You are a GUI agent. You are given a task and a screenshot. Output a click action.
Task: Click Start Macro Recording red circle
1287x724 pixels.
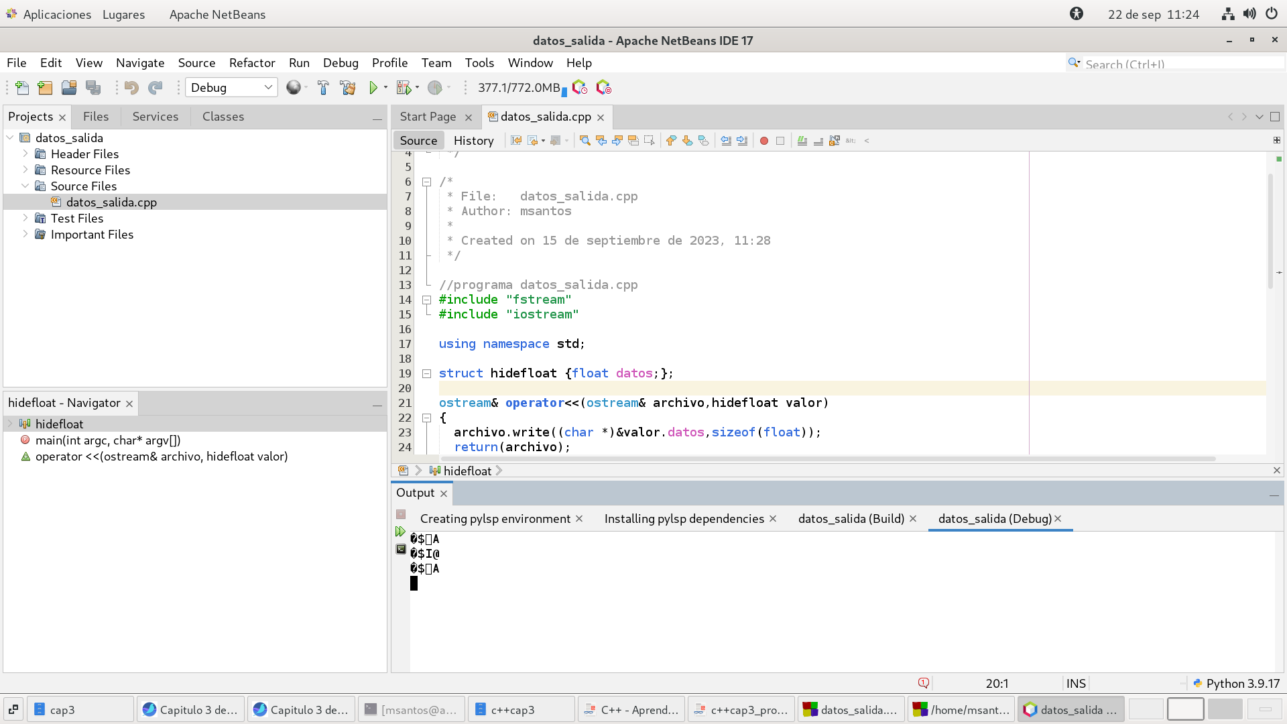coord(763,141)
